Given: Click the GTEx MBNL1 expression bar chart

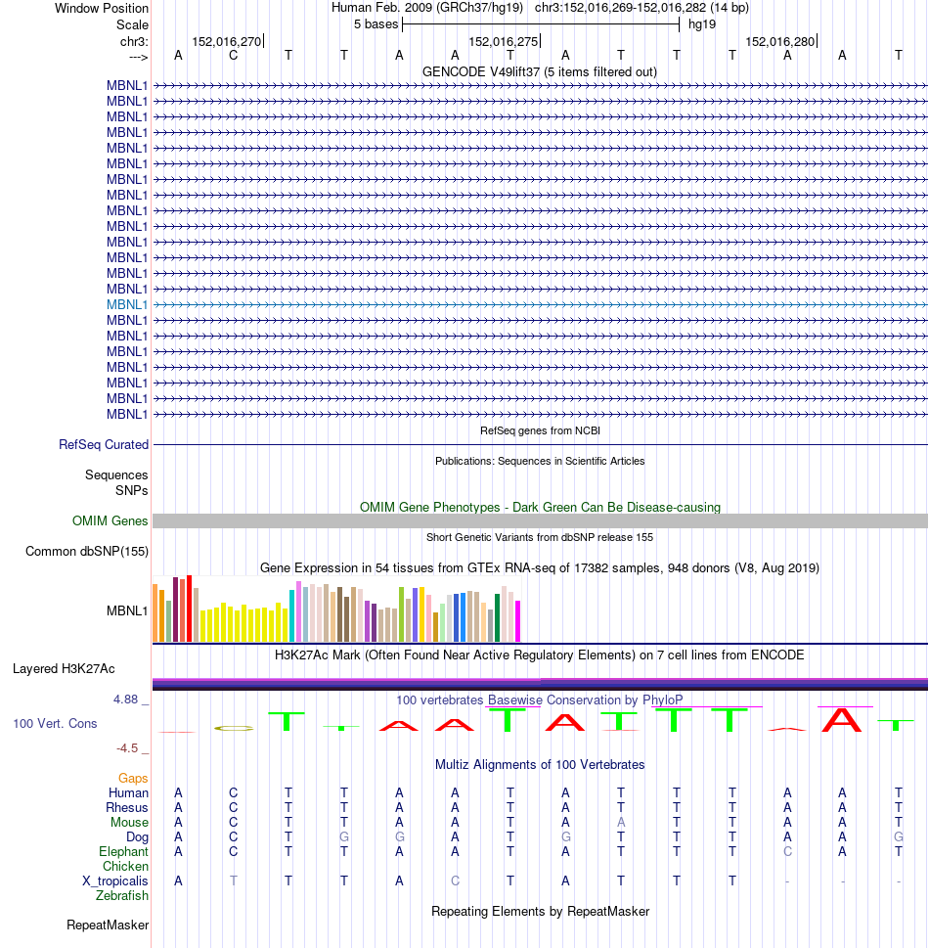Looking at the screenshot, I should click(x=336, y=609).
